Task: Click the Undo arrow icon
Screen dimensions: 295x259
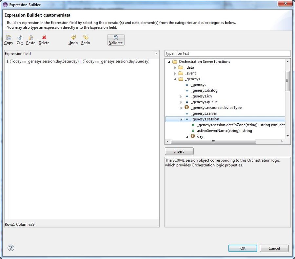Action: pos(73,37)
